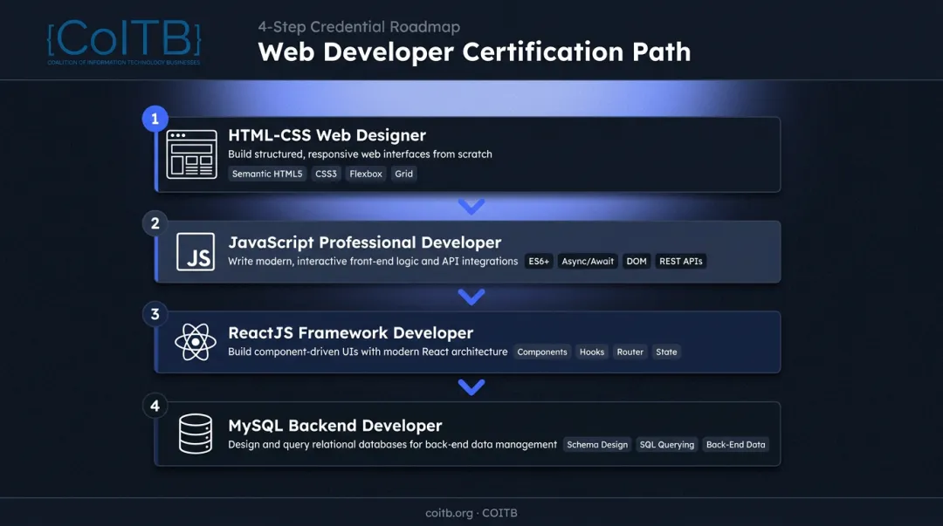Image resolution: width=943 pixels, height=526 pixels.
Task: Click 'Build component-driven UIs' description
Action: [x=368, y=352]
